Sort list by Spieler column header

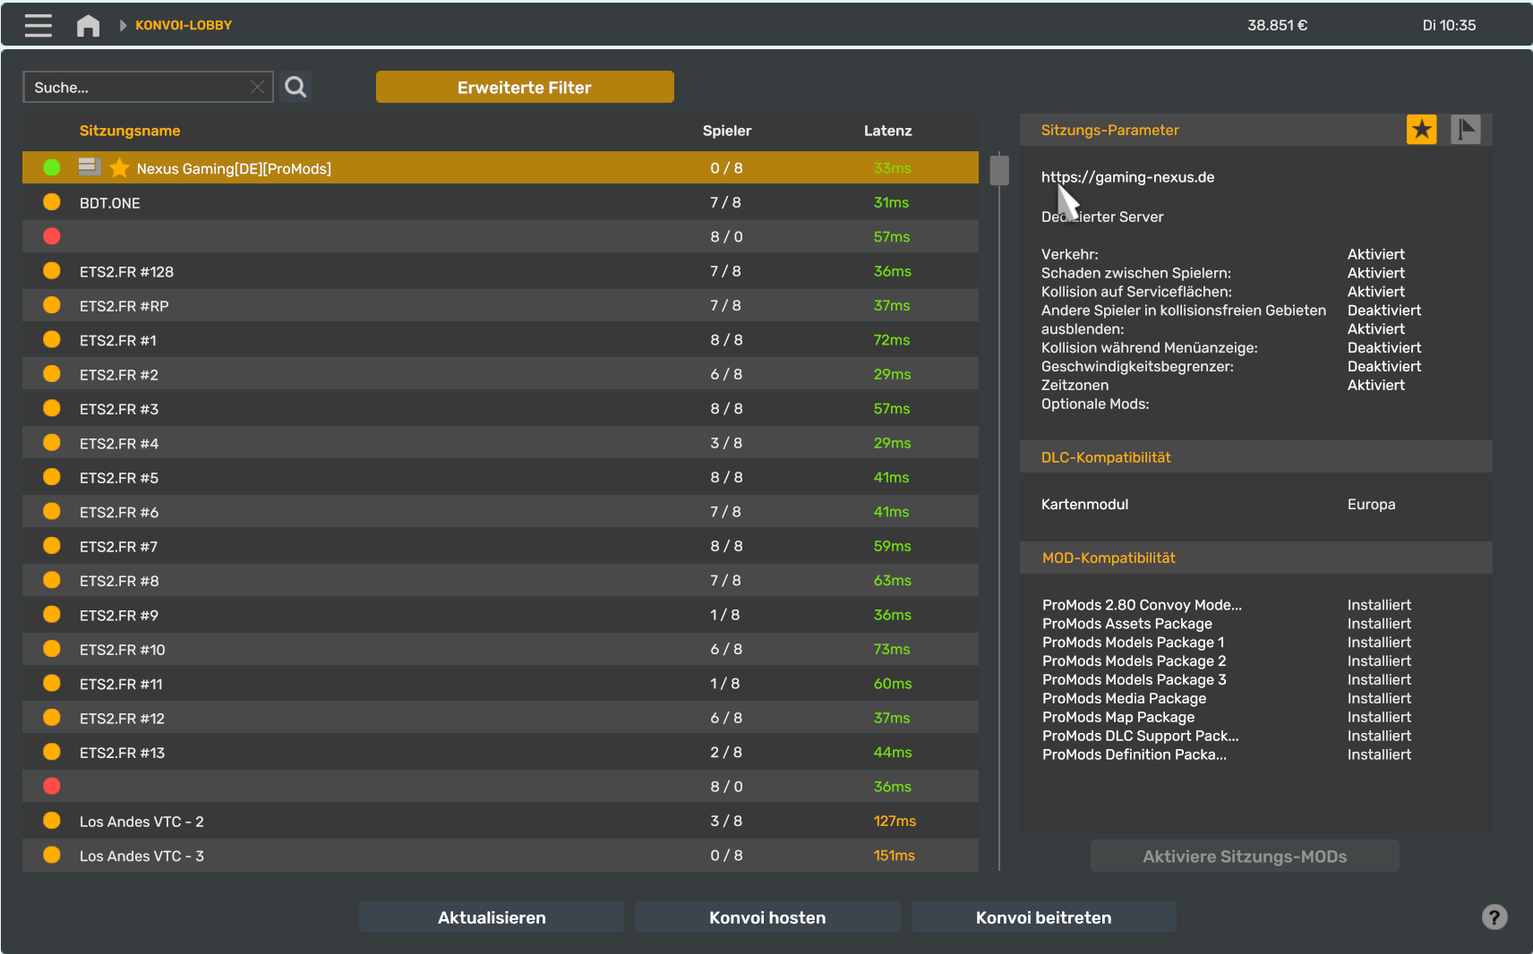[726, 131]
